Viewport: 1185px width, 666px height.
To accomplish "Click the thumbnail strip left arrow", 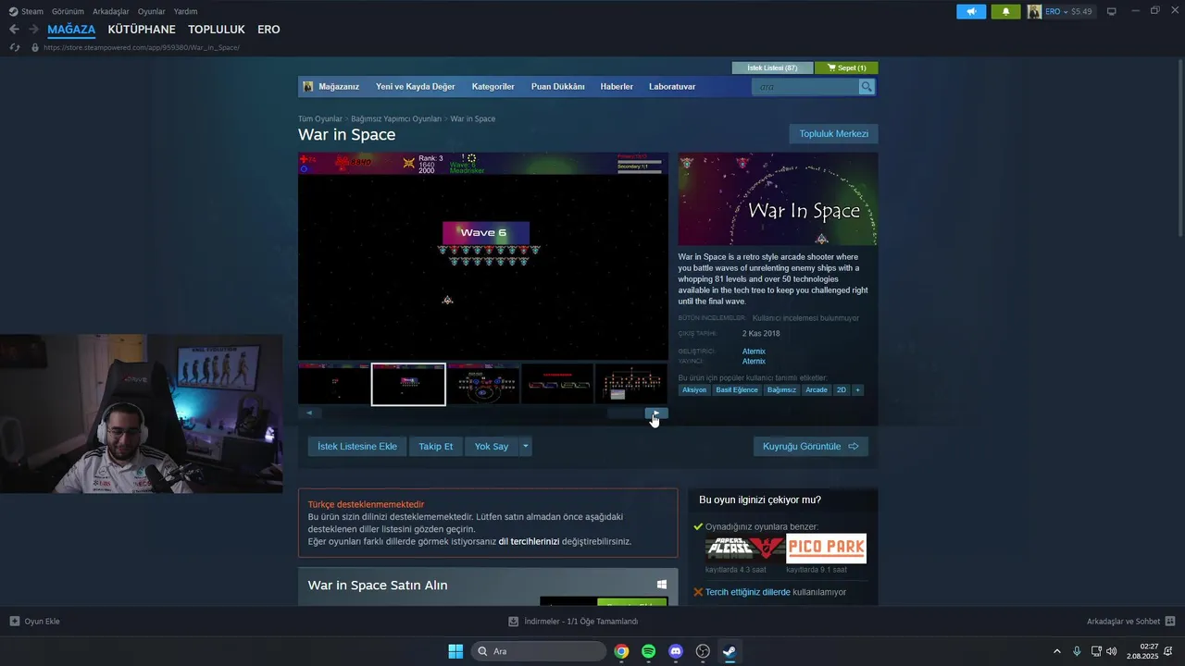I will tap(309, 413).
